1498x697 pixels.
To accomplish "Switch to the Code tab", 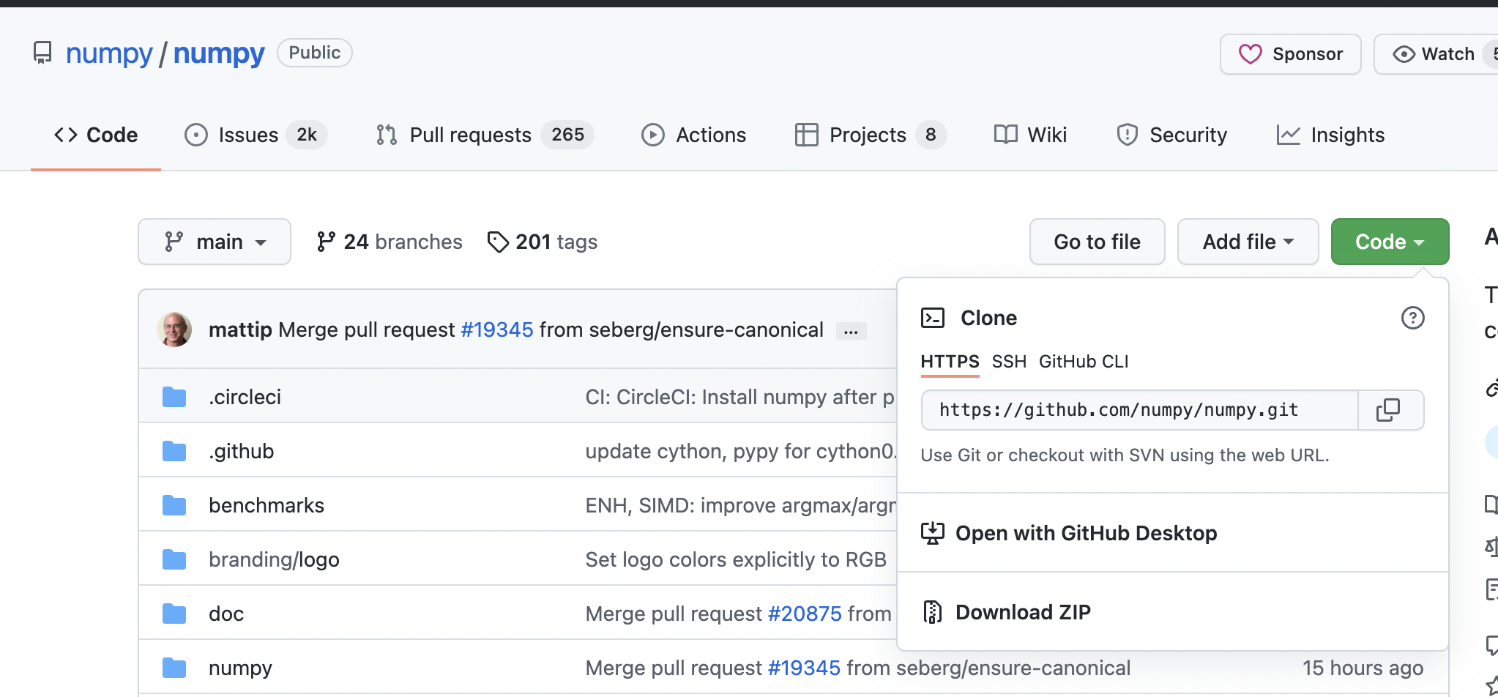I will click(96, 135).
